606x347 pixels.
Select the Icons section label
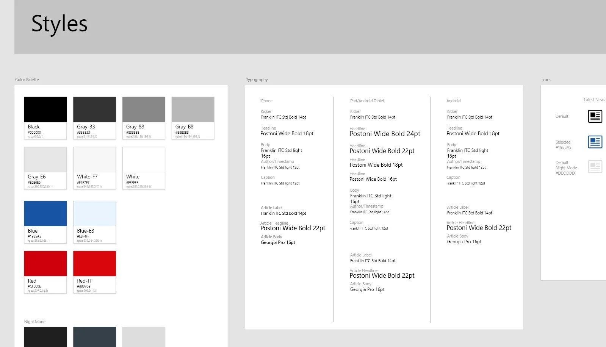(x=546, y=80)
